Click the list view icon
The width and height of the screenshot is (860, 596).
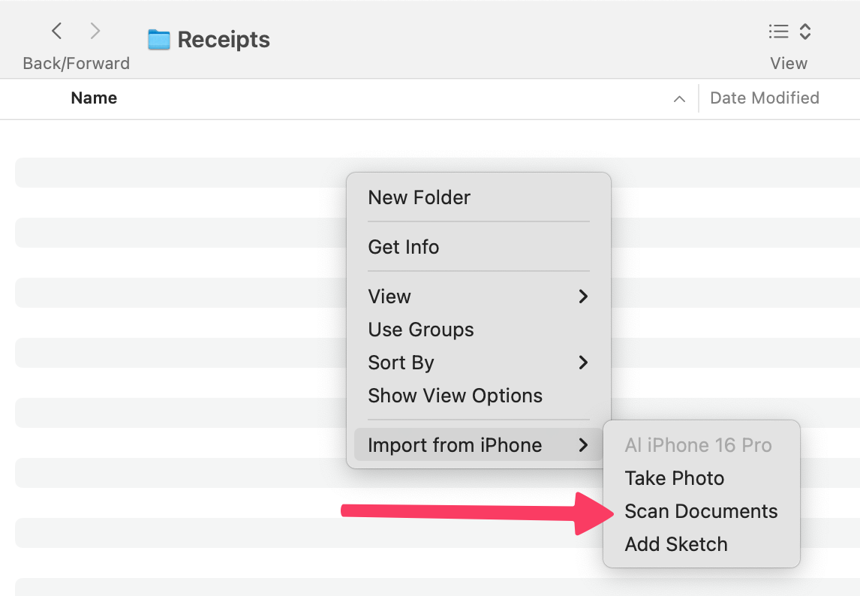[x=778, y=32]
